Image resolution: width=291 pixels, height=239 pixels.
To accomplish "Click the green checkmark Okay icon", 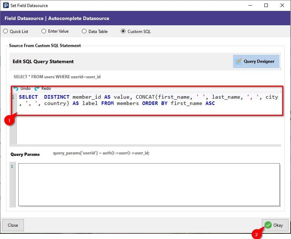I will (268, 225).
